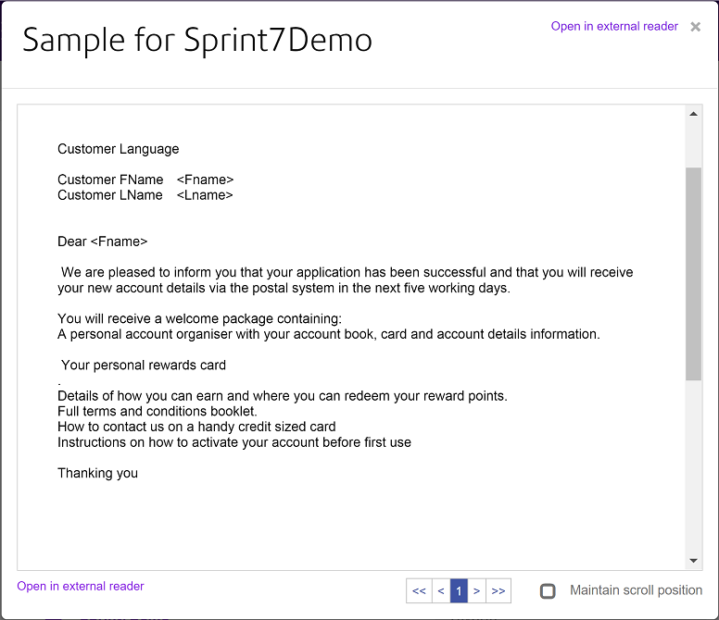719x620 pixels.
Task: Open external reader link below the document preview
Action: [81, 586]
